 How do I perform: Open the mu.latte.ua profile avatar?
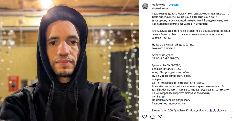[x=145, y=6]
